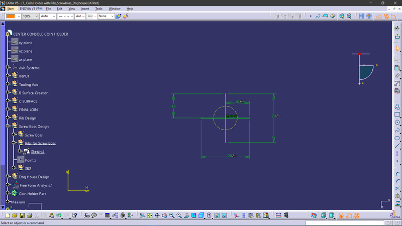The width and height of the screenshot is (402, 226).
Task: Click the Zoom Out icon
Action: 179,215
